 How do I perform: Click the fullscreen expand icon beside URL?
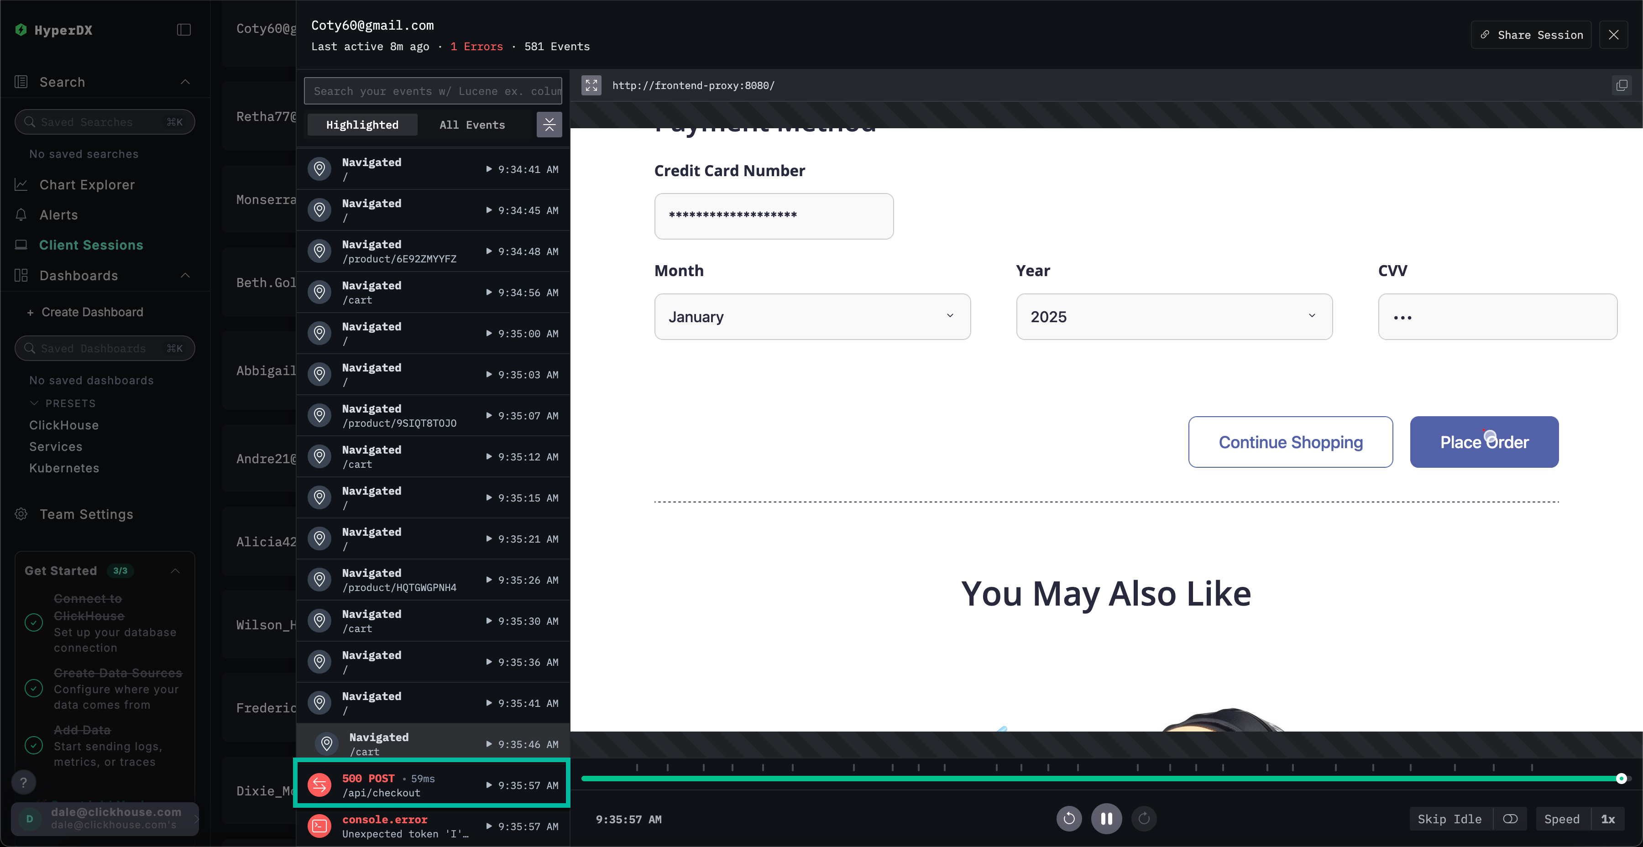click(x=591, y=85)
